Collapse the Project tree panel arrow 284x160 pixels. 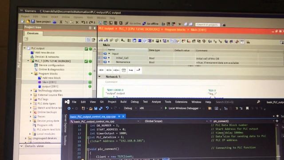[x=95, y=28]
